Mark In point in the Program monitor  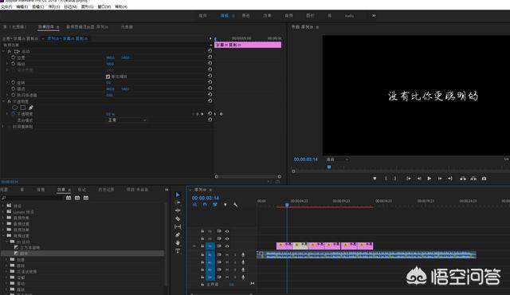tap(386, 179)
